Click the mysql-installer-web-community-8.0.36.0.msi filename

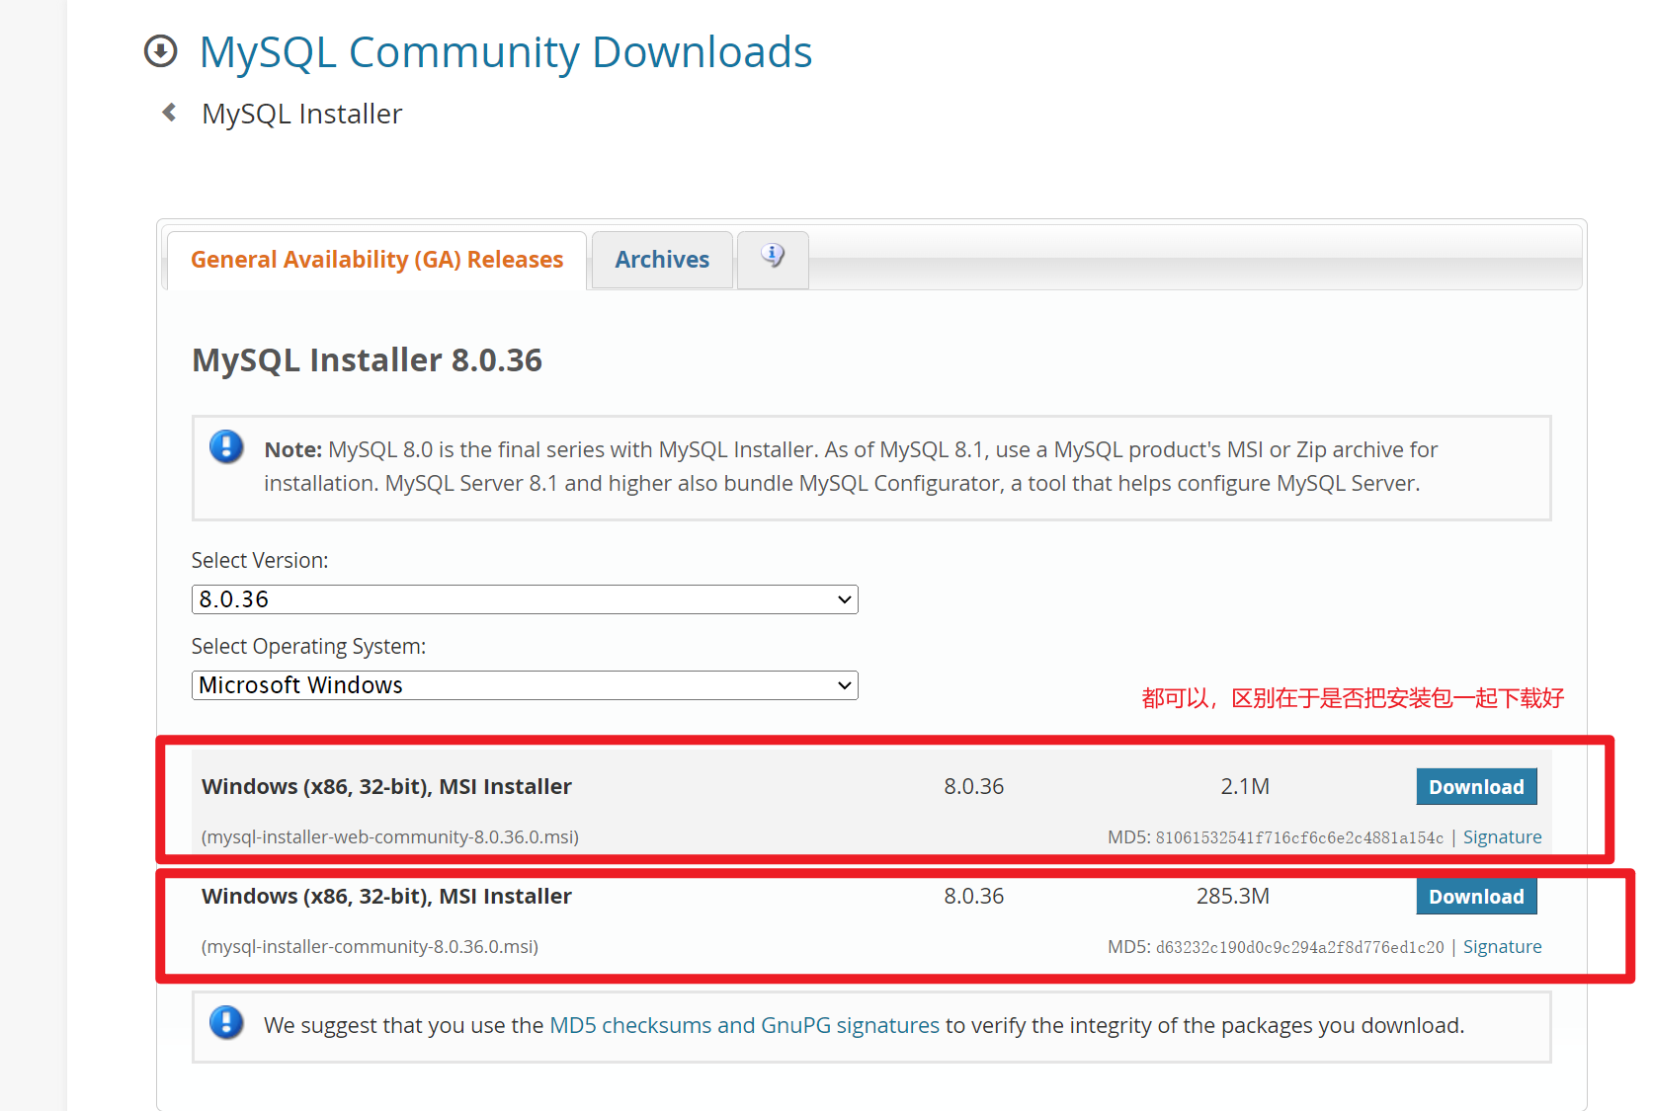pyautogui.click(x=390, y=837)
